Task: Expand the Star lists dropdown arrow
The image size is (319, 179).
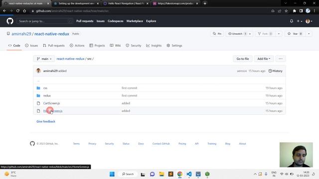Action: coord(309,34)
